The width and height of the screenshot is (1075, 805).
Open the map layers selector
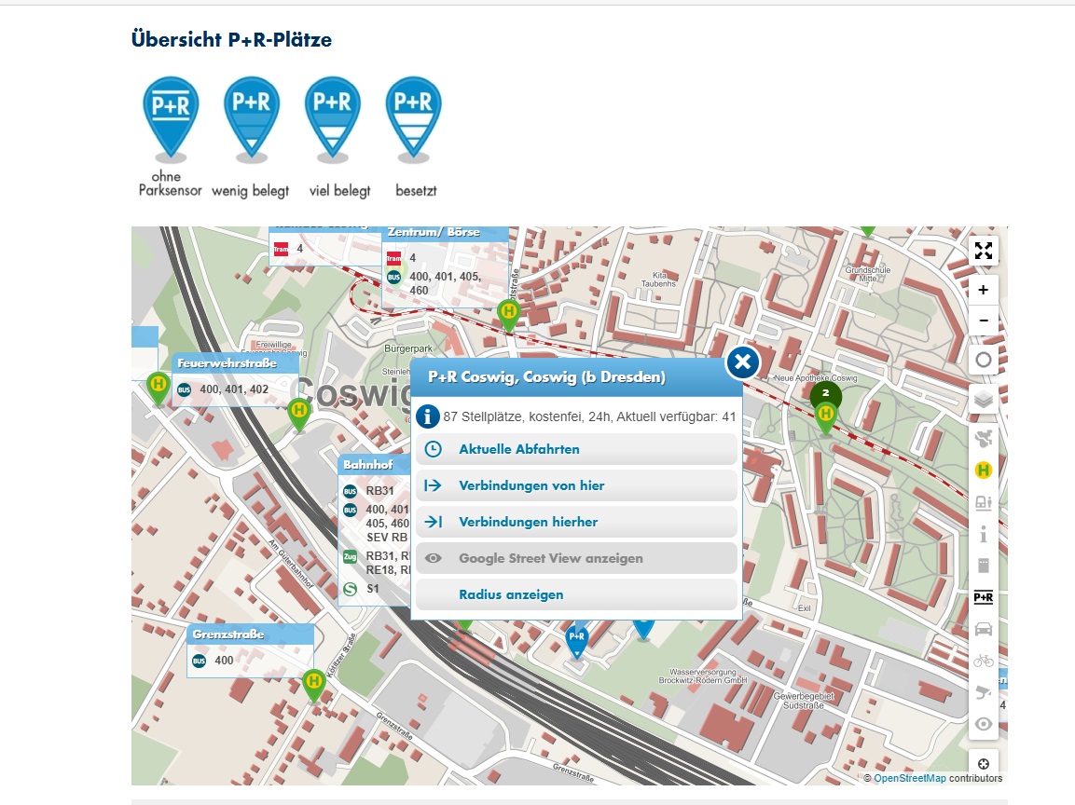point(984,400)
